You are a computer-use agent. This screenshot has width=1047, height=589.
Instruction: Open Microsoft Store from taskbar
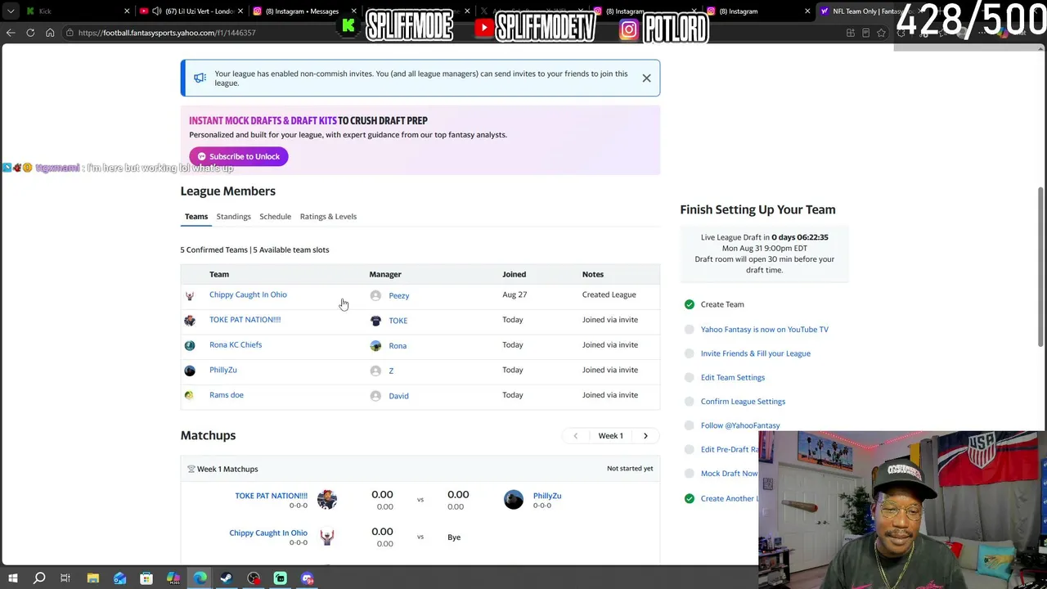click(146, 578)
